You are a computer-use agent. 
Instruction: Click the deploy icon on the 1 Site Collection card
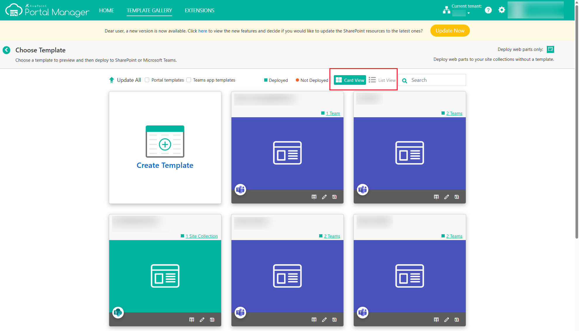tap(192, 320)
